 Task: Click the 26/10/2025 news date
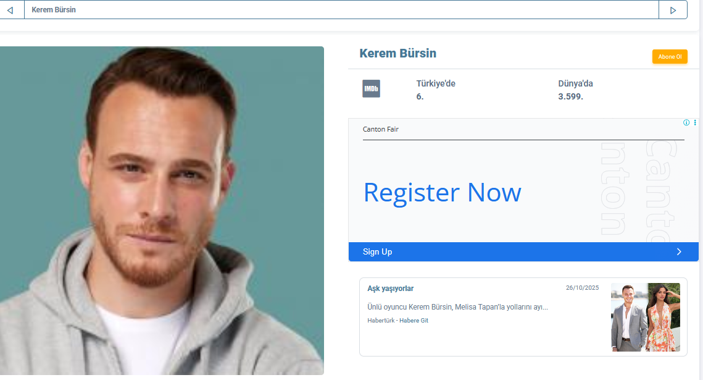[x=583, y=287]
